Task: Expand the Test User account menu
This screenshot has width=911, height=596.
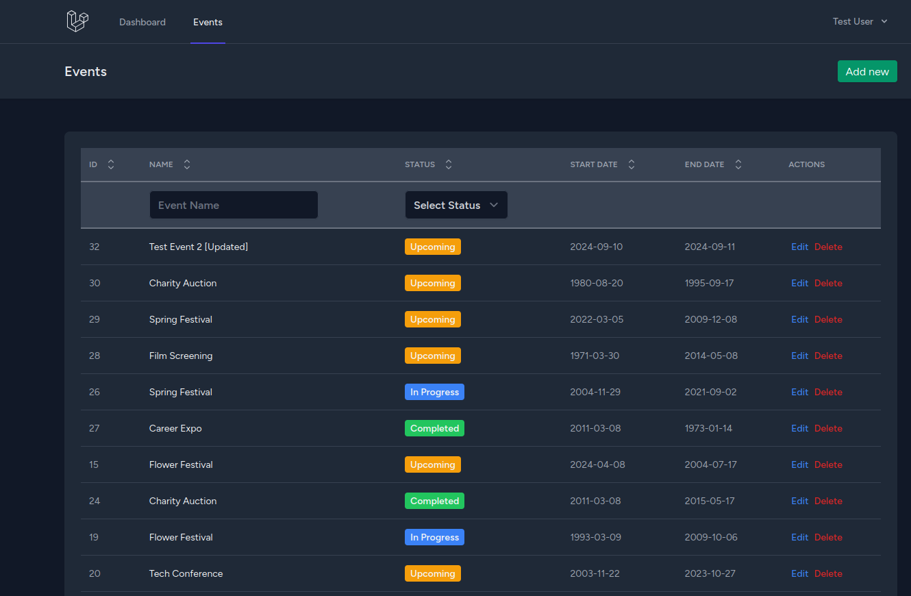Action: [x=860, y=21]
